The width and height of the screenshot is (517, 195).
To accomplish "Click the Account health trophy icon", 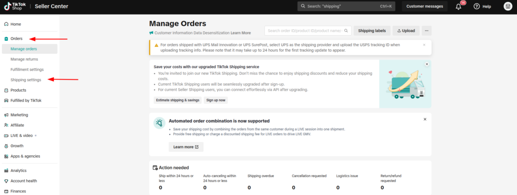I will [6, 181].
